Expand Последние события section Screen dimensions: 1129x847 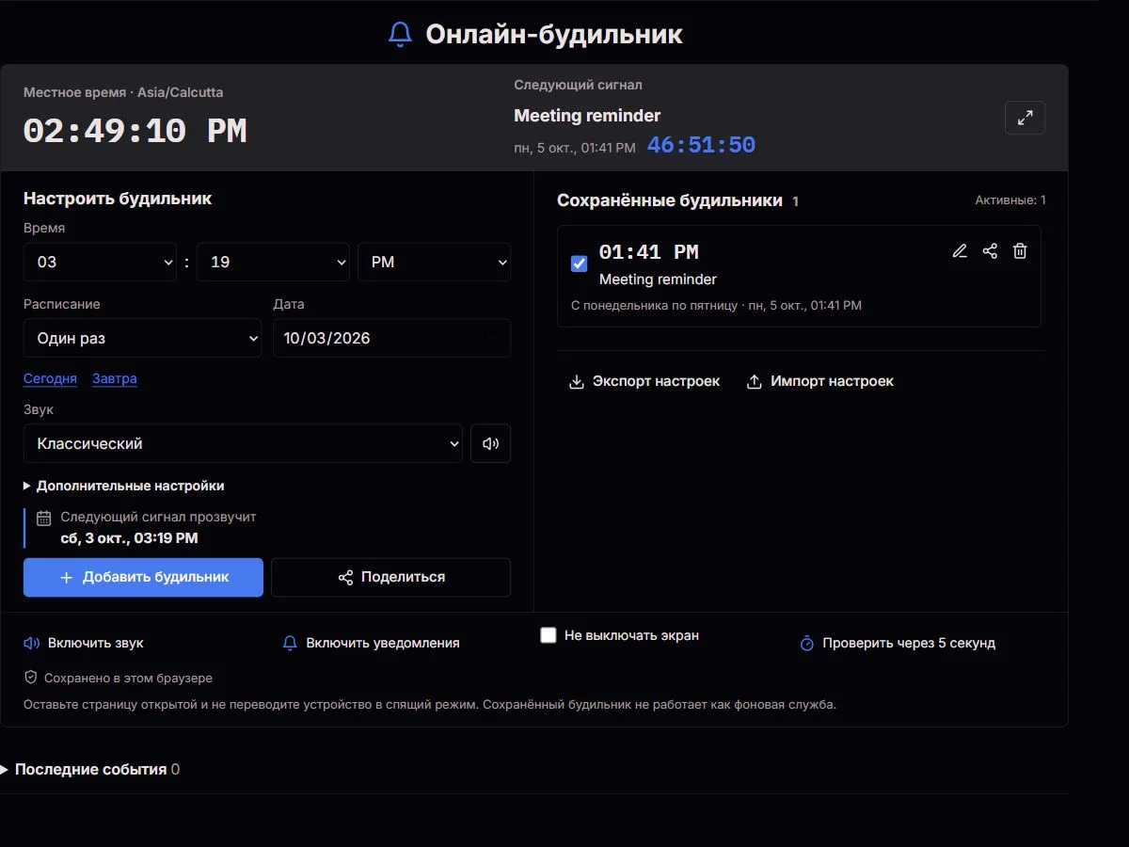(90, 769)
